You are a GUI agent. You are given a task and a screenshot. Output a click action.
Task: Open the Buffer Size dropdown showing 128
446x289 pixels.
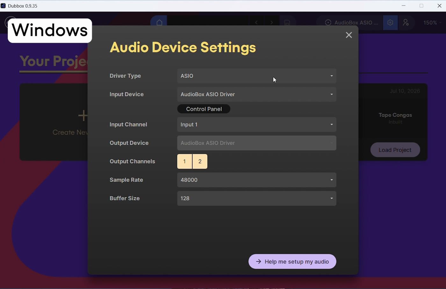pos(257,198)
